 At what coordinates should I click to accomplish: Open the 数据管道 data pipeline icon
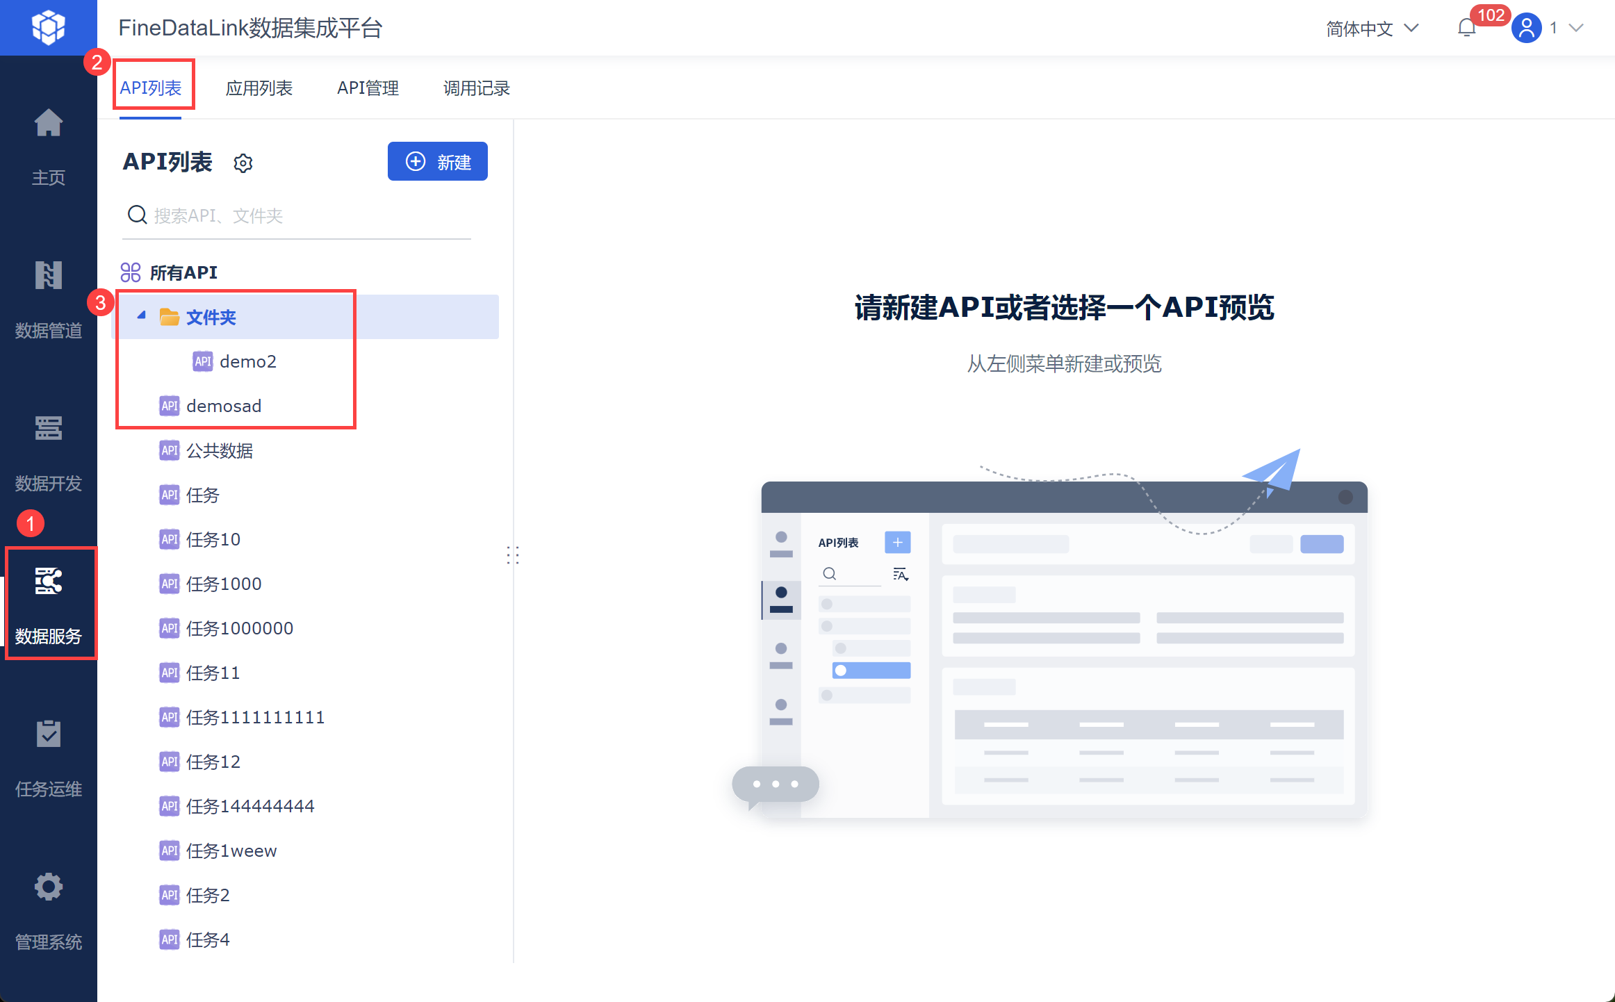point(49,275)
